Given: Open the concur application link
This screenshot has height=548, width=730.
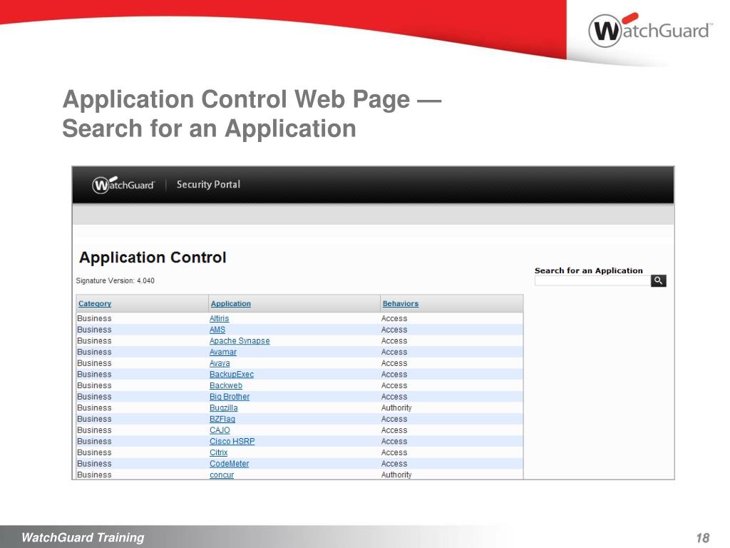Looking at the screenshot, I should (x=222, y=475).
